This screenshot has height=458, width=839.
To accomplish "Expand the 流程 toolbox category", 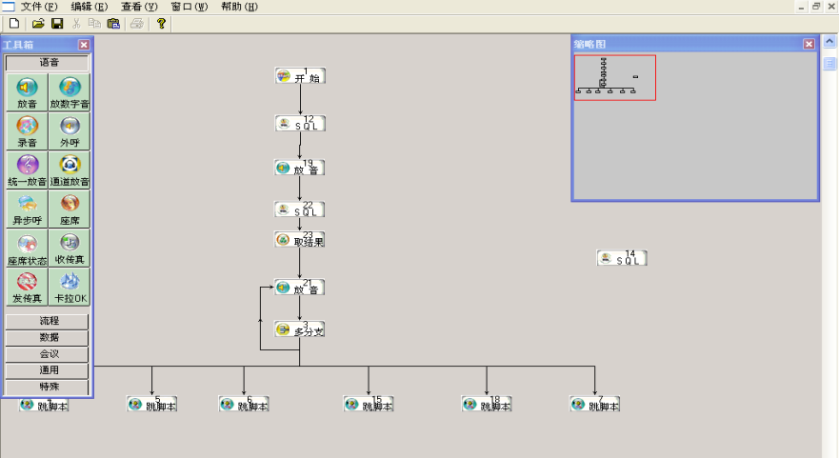I will (48, 322).
